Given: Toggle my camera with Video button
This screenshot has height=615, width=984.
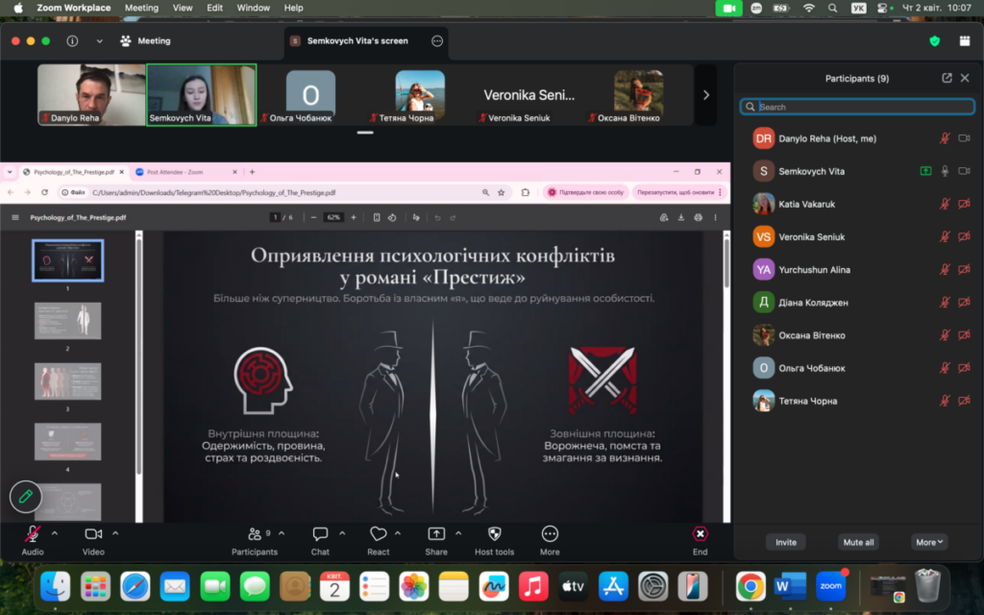Looking at the screenshot, I should pos(93,541).
